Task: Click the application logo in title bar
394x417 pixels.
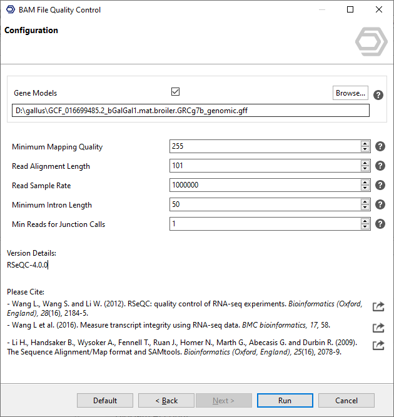Action: (x=11, y=9)
